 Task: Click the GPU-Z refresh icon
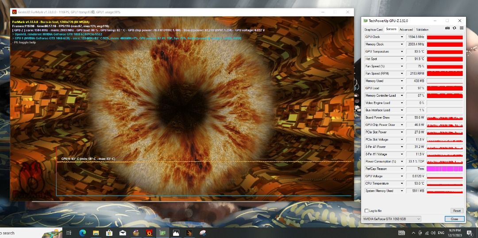454,28
